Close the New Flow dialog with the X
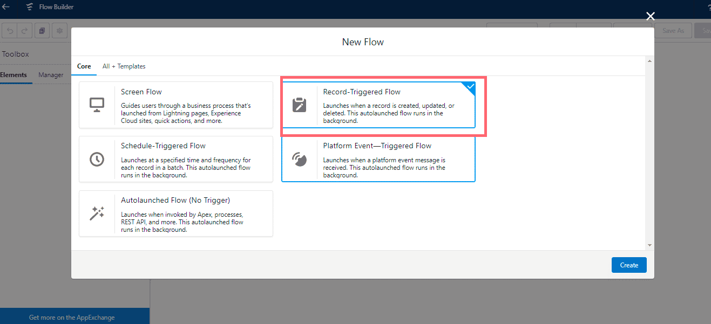Image resolution: width=711 pixels, height=324 pixels. (x=651, y=17)
